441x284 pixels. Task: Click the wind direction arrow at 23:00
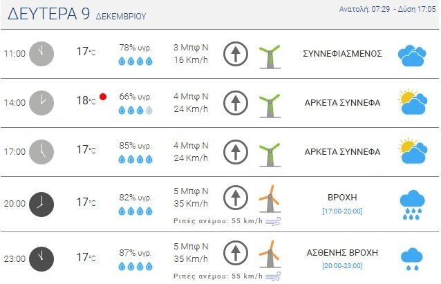coord(236,253)
